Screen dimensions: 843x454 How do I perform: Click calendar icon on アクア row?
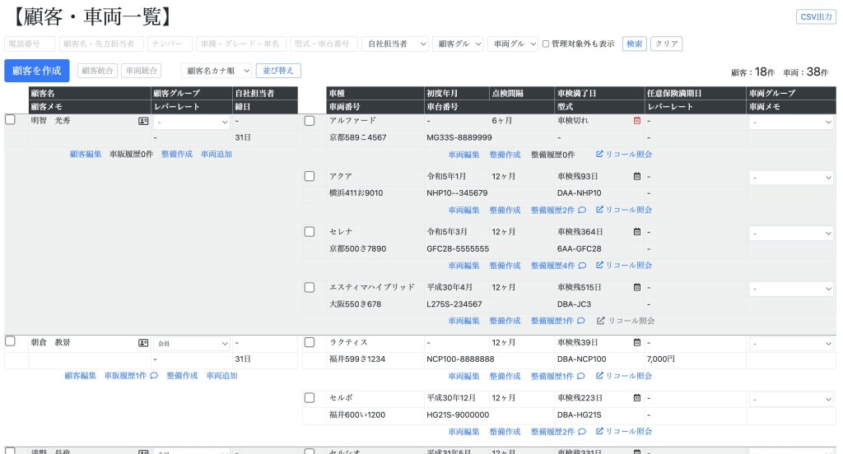tap(637, 176)
